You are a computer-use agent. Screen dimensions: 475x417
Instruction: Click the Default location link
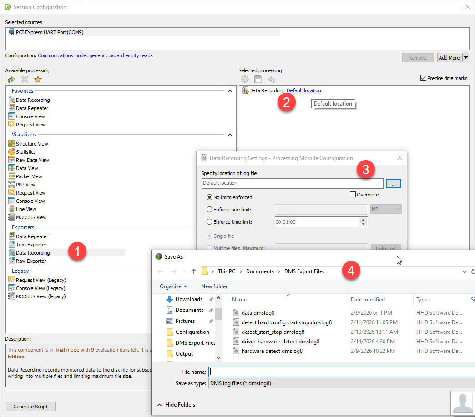(303, 90)
